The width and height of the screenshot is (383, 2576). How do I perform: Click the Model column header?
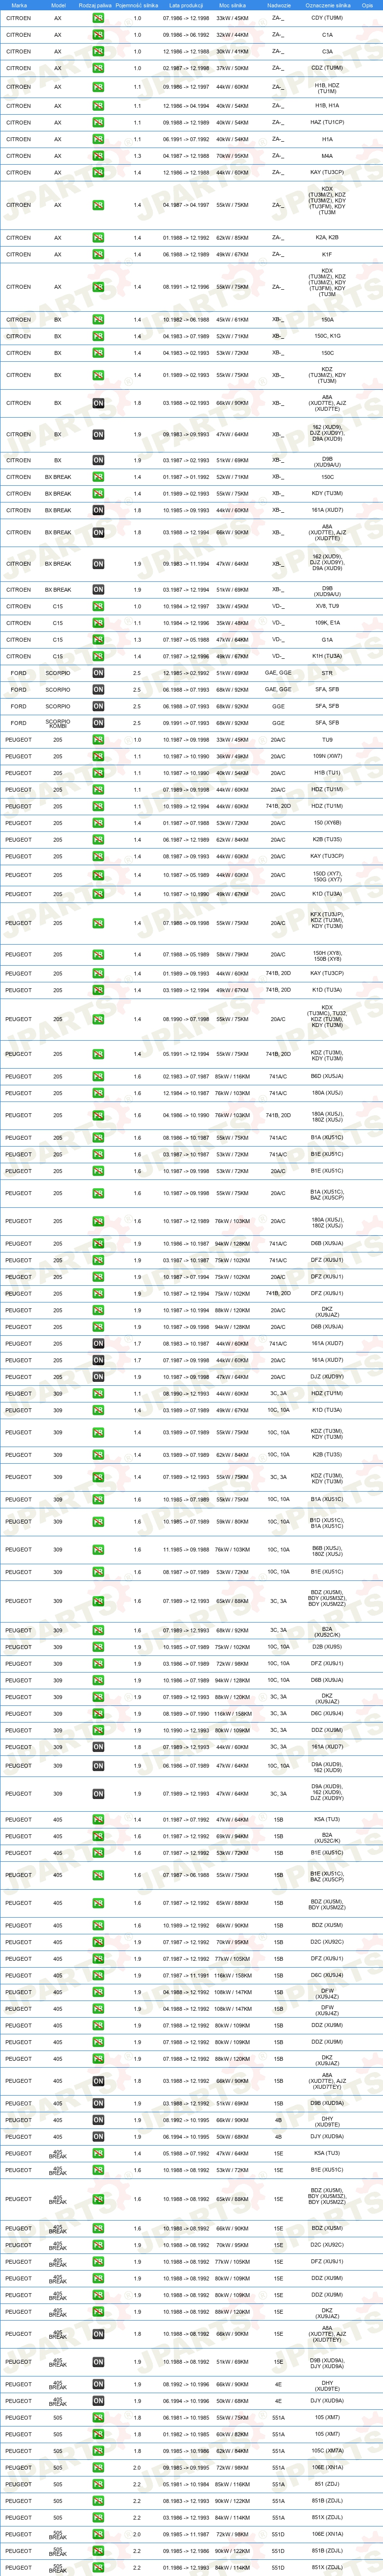coord(58,5)
